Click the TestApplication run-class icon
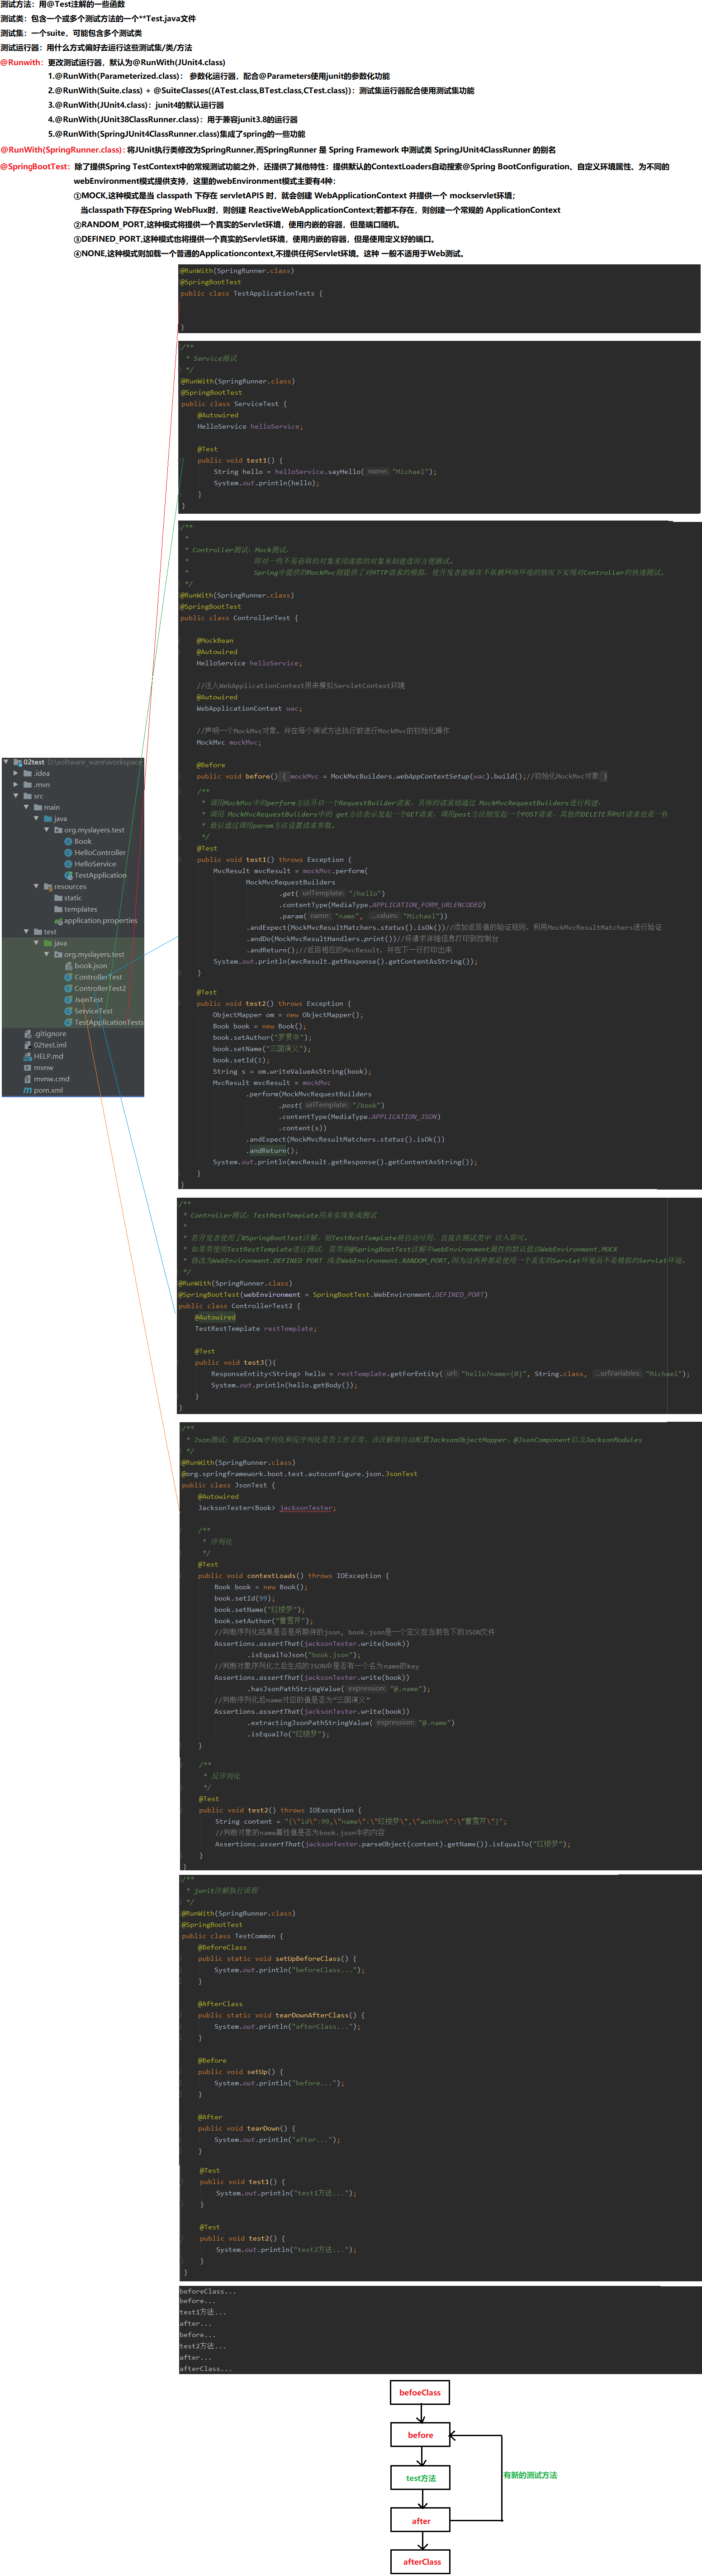This screenshot has width=702, height=2576. pyautogui.click(x=68, y=875)
